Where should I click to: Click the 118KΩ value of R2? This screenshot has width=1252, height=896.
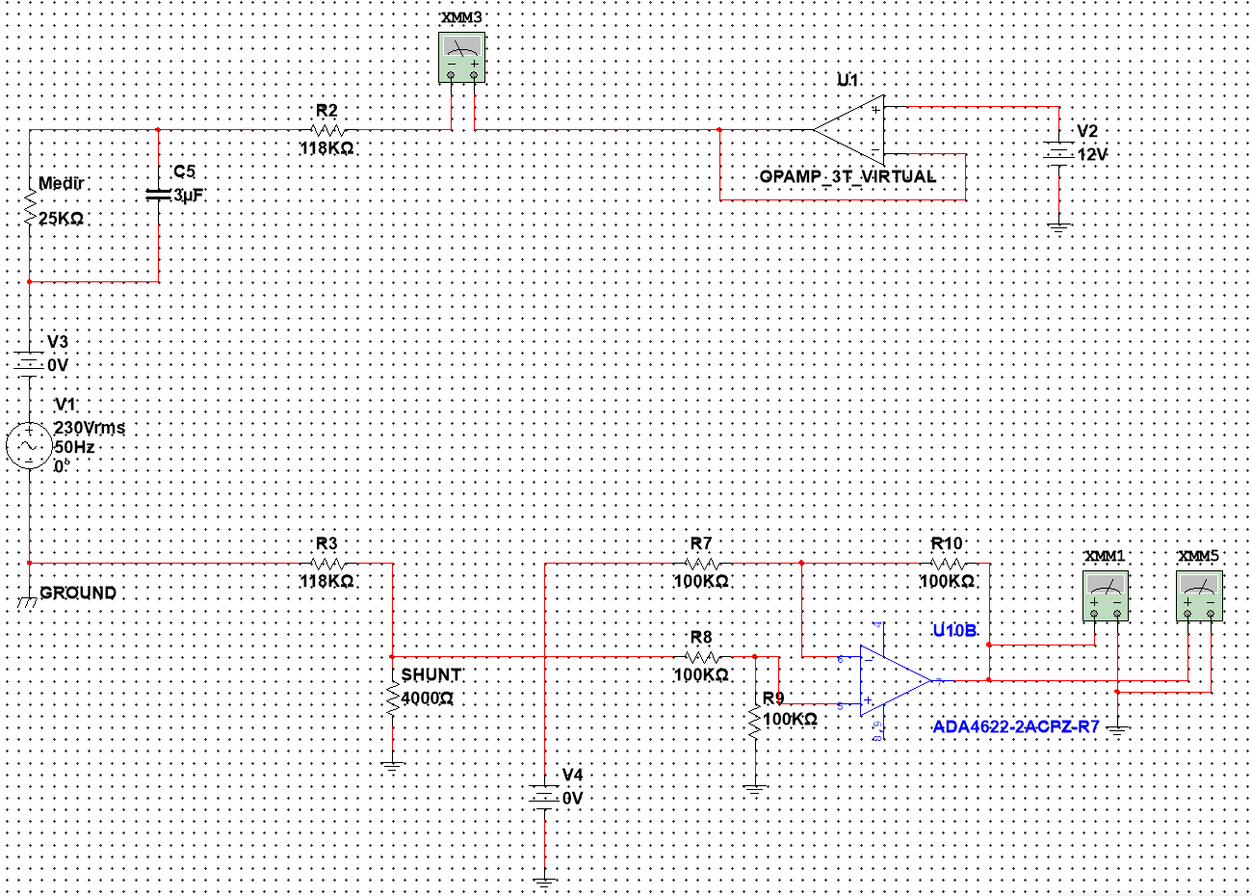[x=326, y=149]
